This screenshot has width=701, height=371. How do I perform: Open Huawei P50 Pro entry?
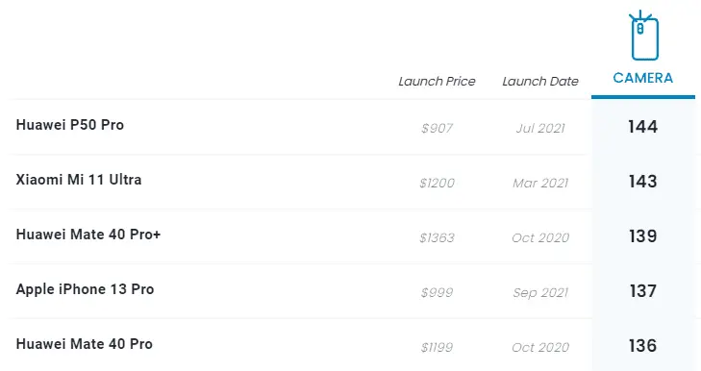click(70, 125)
